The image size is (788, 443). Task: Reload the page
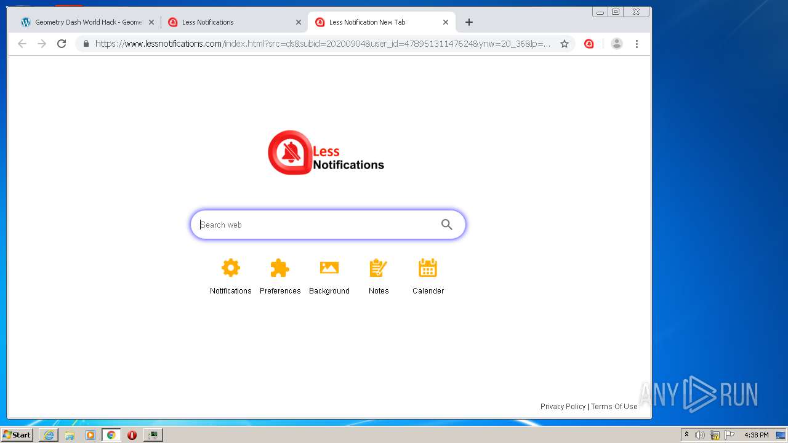pos(62,44)
